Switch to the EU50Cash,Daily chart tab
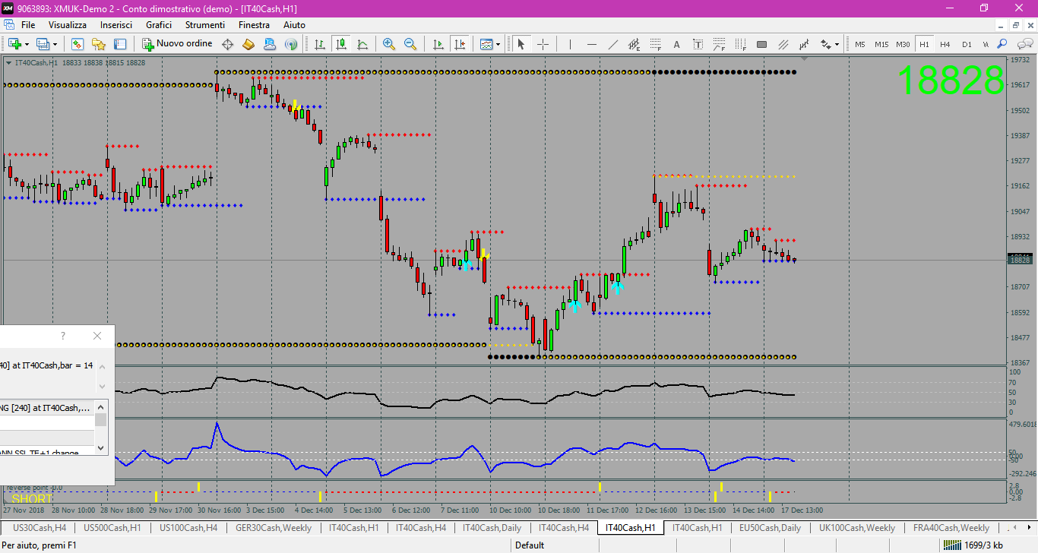 pyautogui.click(x=770, y=527)
